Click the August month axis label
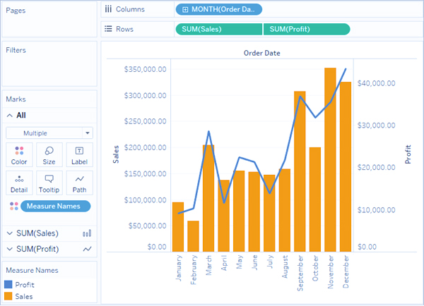The width and height of the screenshot is (424, 306). point(285,267)
